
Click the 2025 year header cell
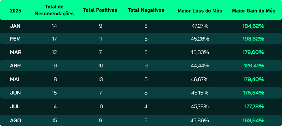point(16,10)
